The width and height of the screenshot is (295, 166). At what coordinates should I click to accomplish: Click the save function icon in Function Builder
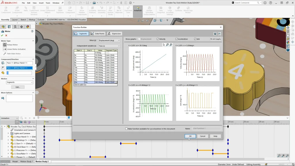pyautogui.click(x=215, y=33)
